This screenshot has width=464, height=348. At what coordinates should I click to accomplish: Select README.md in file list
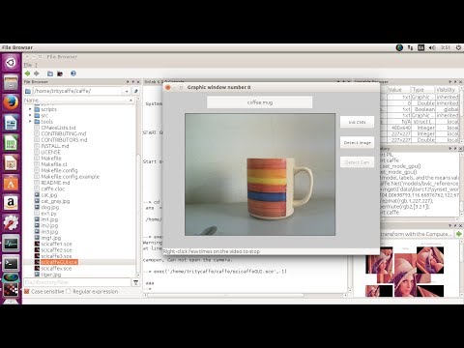55,183
